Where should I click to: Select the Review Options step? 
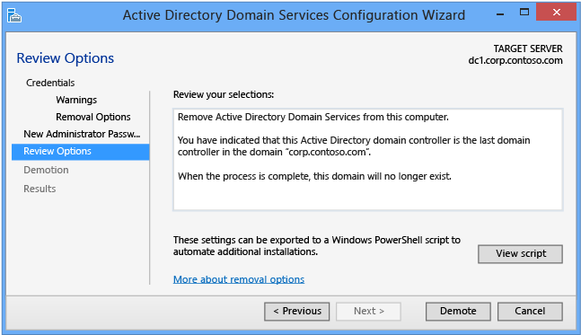pyautogui.click(x=81, y=152)
